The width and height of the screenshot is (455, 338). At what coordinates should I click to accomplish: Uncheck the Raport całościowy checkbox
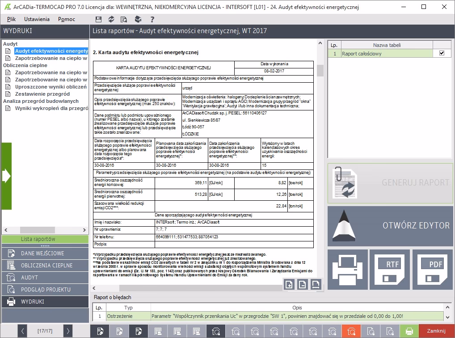coord(442,53)
